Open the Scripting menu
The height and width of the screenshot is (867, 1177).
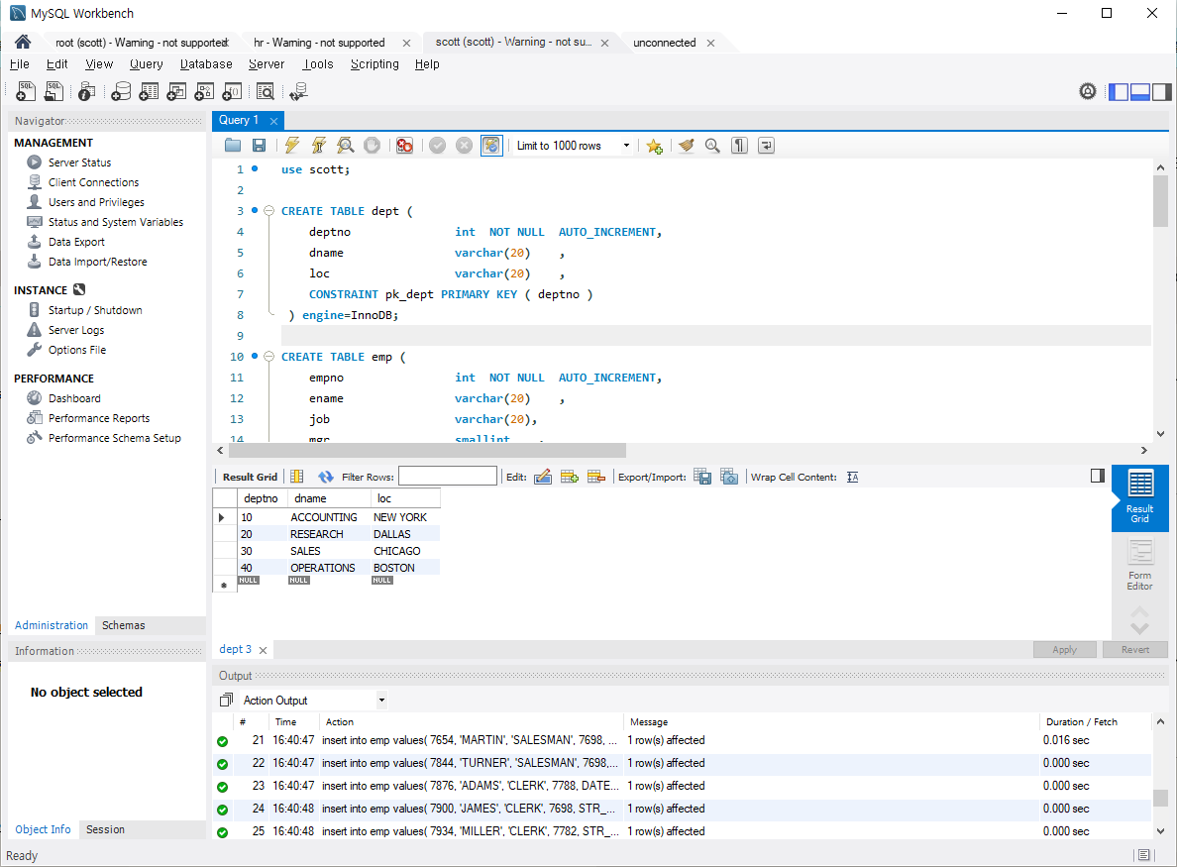pyautogui.click(x=374, y=63)
